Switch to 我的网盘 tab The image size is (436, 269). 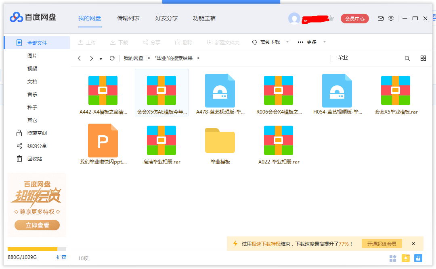point(90,18)
